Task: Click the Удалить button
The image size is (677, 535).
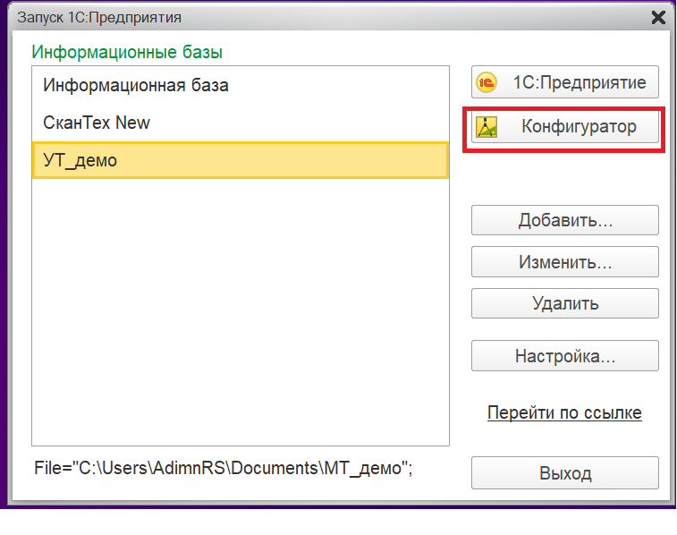Action: [x=564, y=303]
